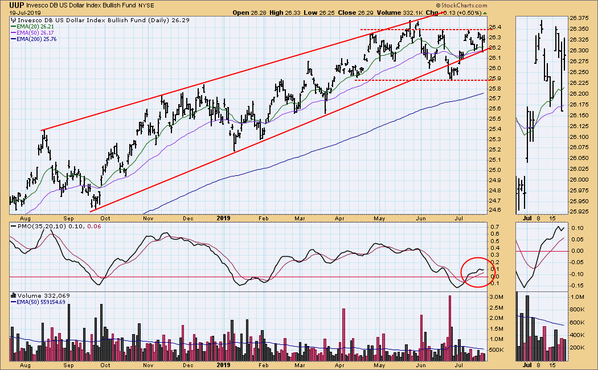Open the zoomed PMO thumbnail on the right

pos(542,256)
